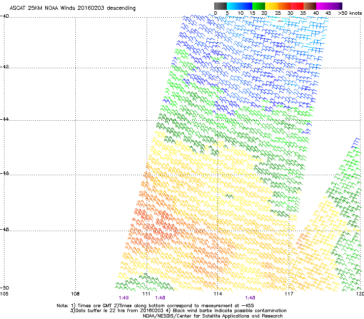Viewport: 364px width, 319px height.
Task: Click the plot title 'ASCAT 25KM NOAA Winds 20160203 descending'
Action: 72,8
